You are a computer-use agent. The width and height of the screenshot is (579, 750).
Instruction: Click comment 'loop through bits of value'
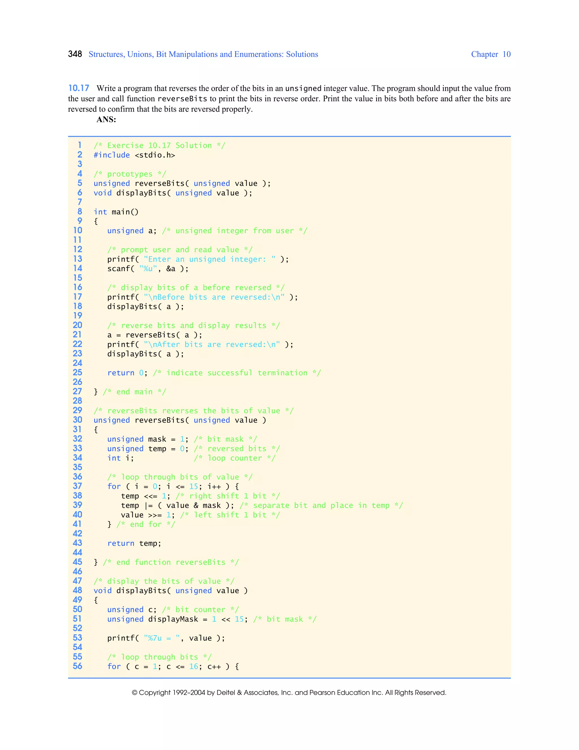(x=180, y=477)
